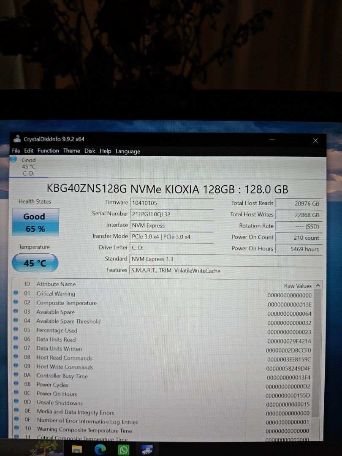
Task: Click the Transfer Mode field PCIe 3.0 x4
Action: (171, 237)
